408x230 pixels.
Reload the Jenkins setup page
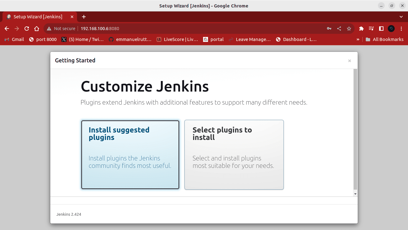click(27, 29)
